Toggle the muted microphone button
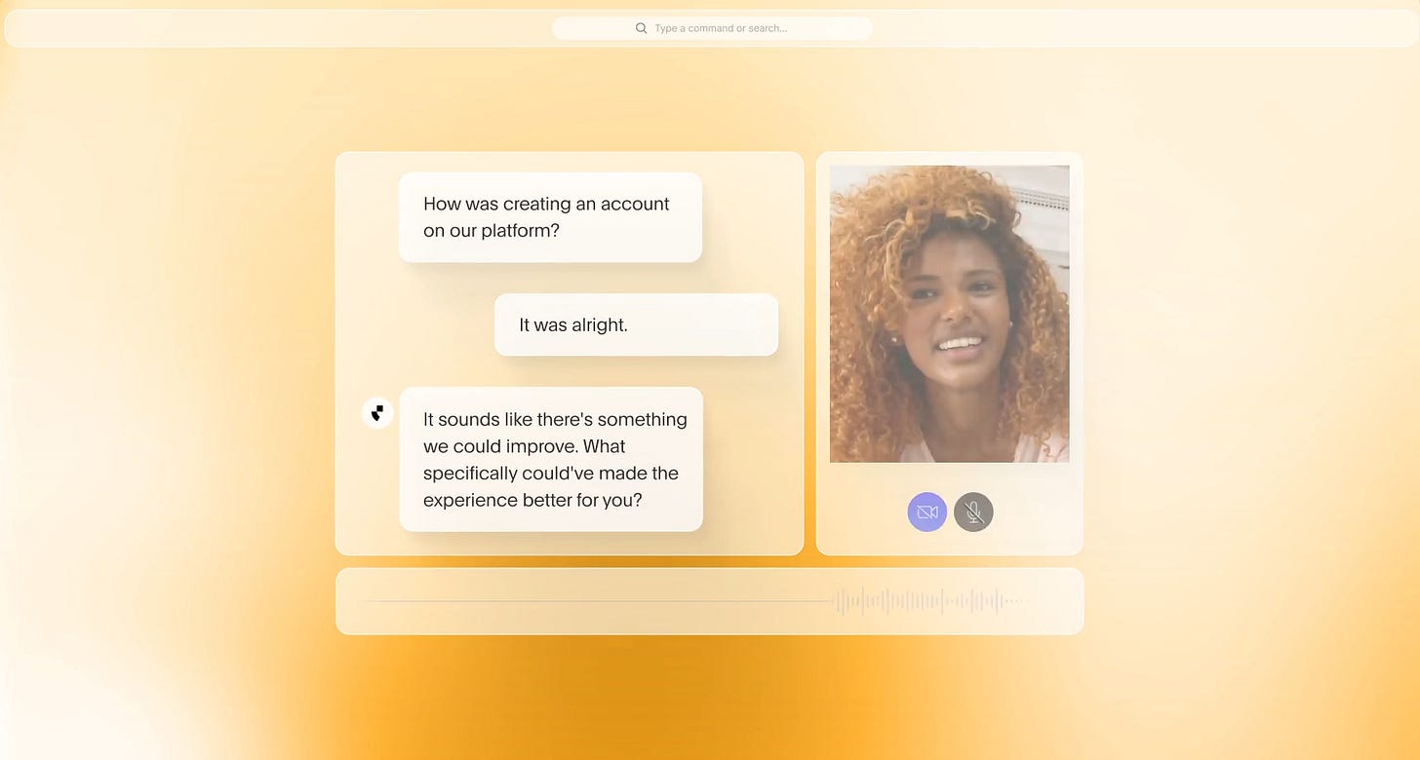1420x760 pixels. coord(973,512)
